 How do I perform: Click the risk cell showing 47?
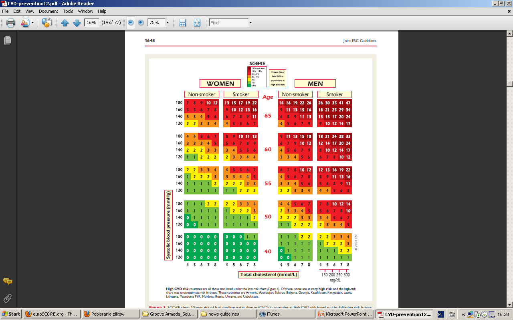(348, 103)
